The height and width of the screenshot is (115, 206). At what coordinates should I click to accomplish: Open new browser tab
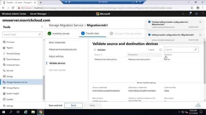point(41,3)
